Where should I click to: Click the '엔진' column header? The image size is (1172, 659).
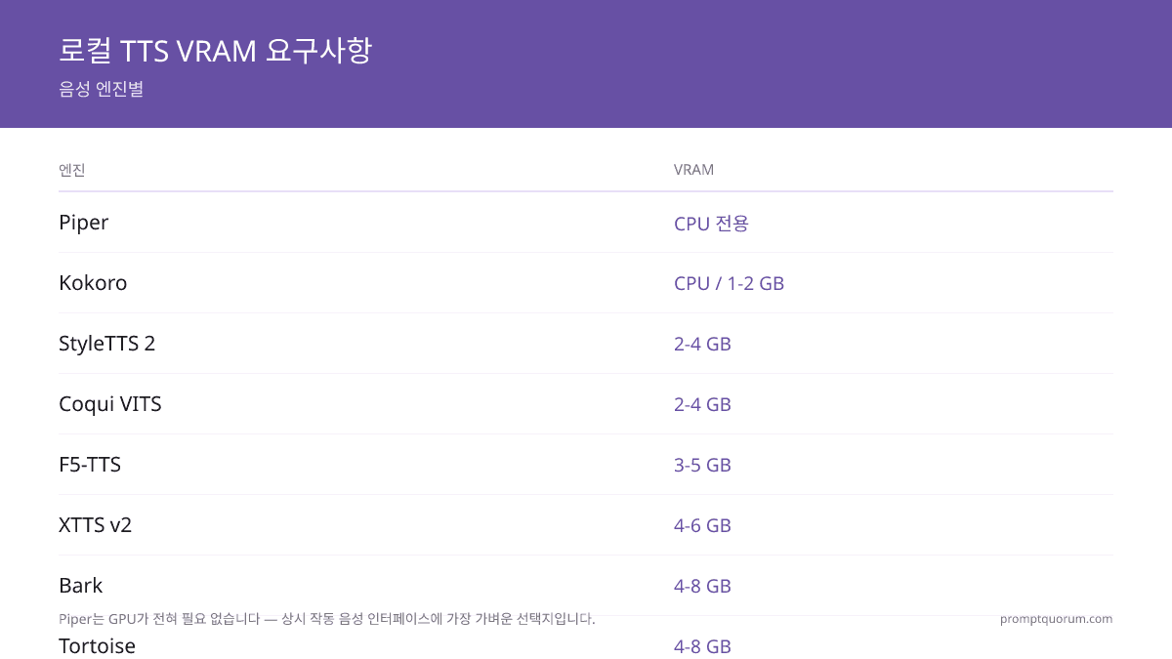point(72,170)
